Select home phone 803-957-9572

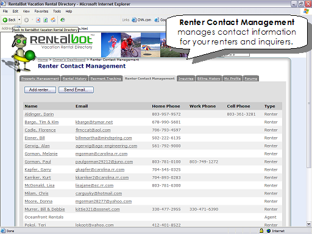pos(166,114)
